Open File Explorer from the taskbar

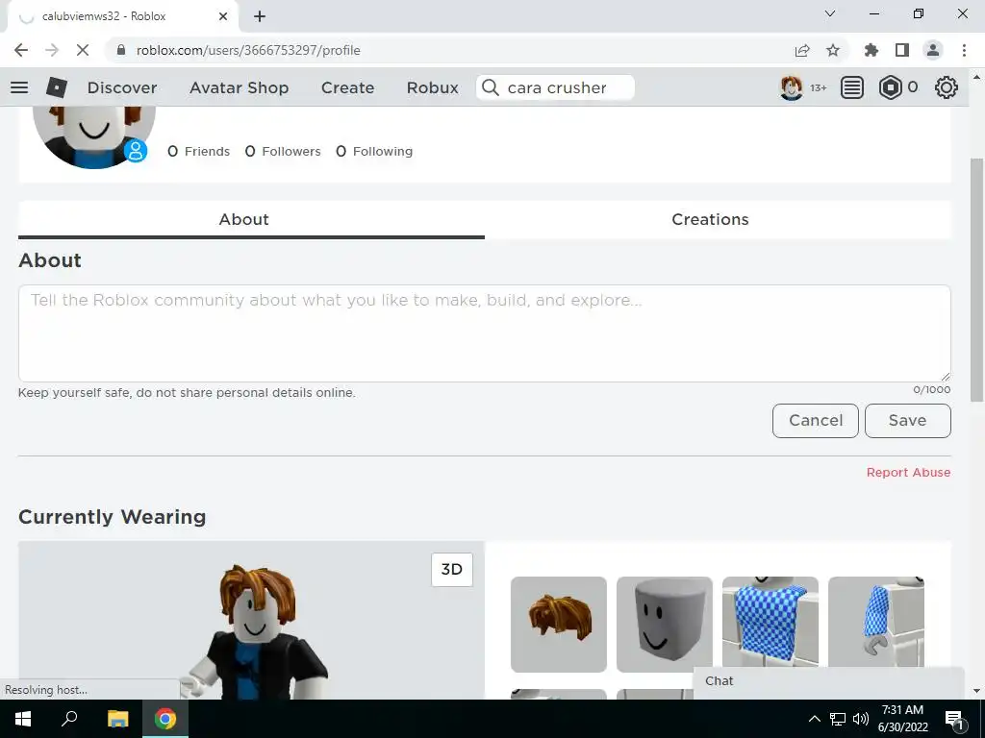click(x=117, y=719)
